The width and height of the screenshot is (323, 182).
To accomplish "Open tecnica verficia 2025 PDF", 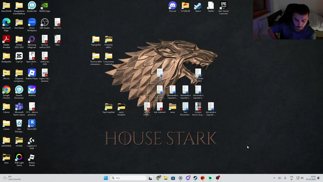I will 45,42.
